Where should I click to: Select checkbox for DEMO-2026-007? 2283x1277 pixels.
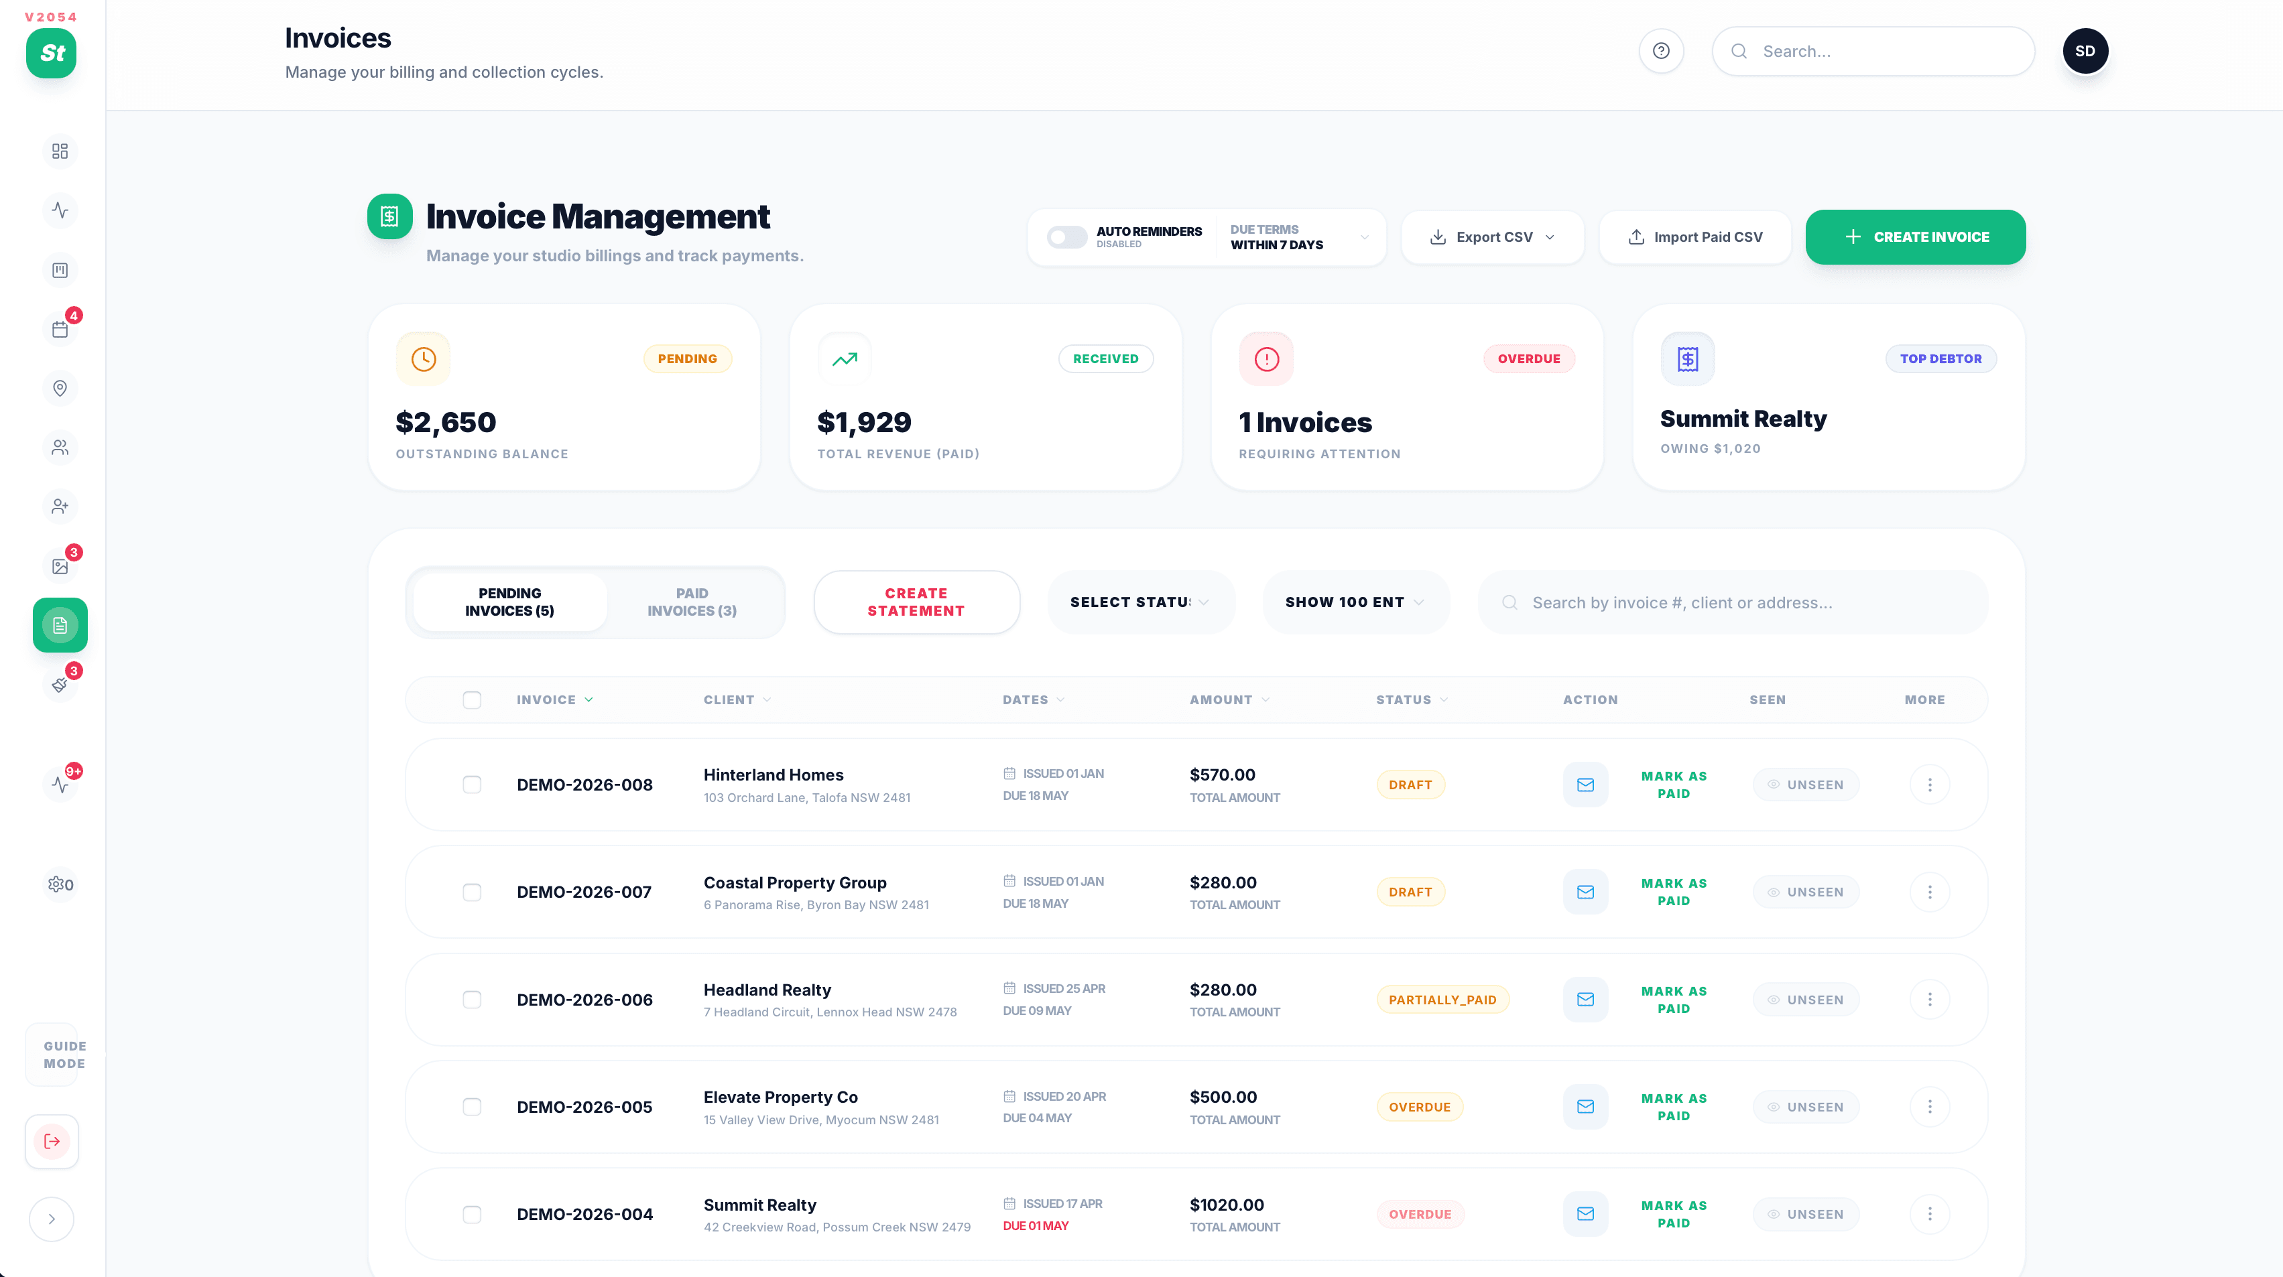click(x=471, y=892)
